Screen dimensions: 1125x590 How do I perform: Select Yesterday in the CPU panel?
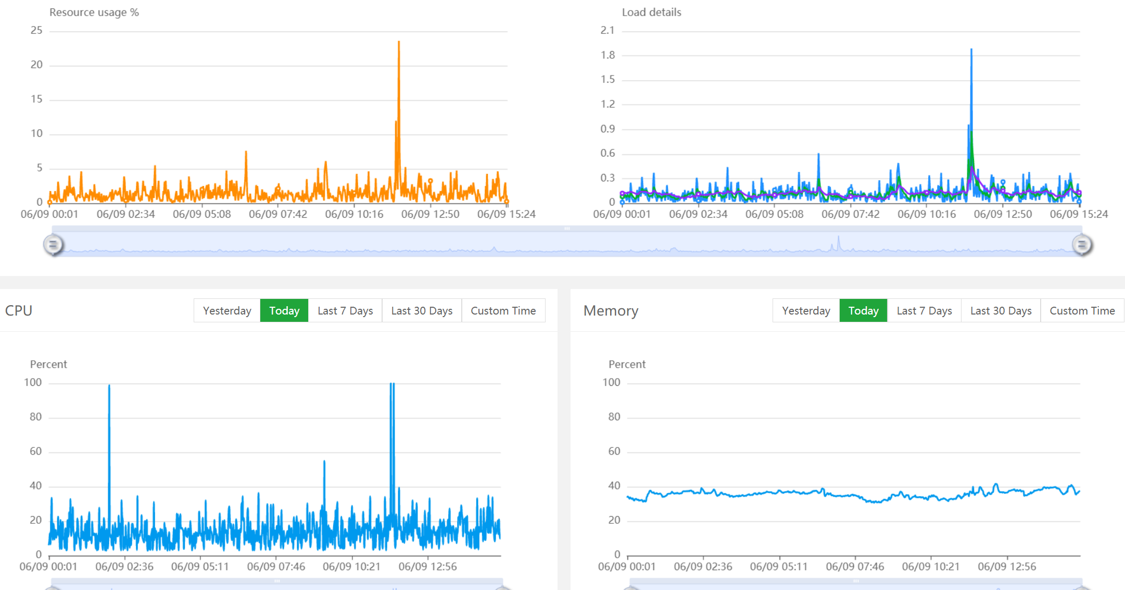click(x=227, y=311)
